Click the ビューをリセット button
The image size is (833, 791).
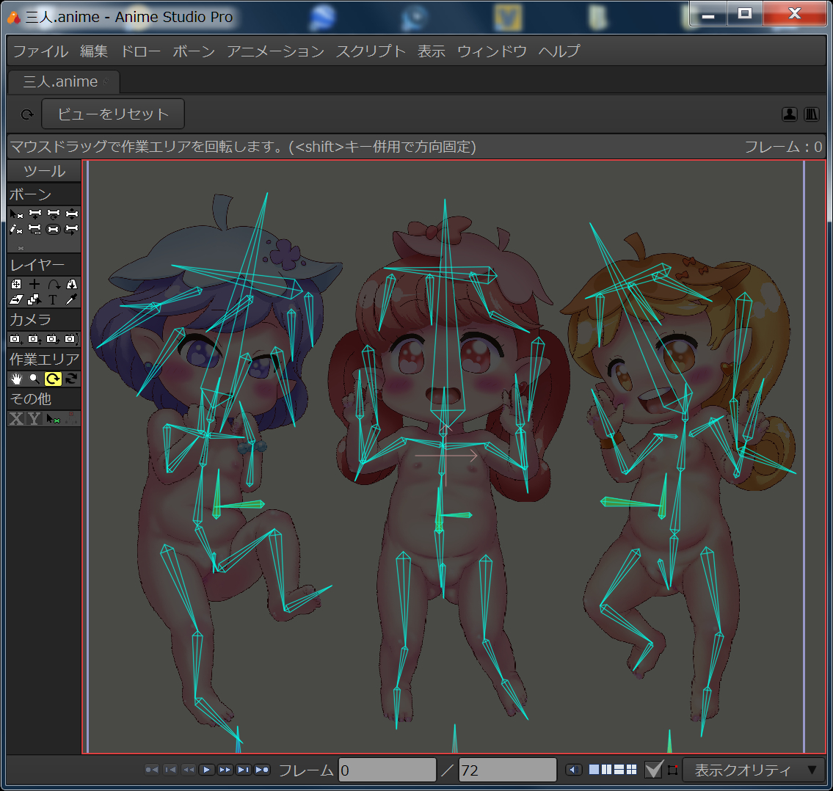[x=113, y=114]
